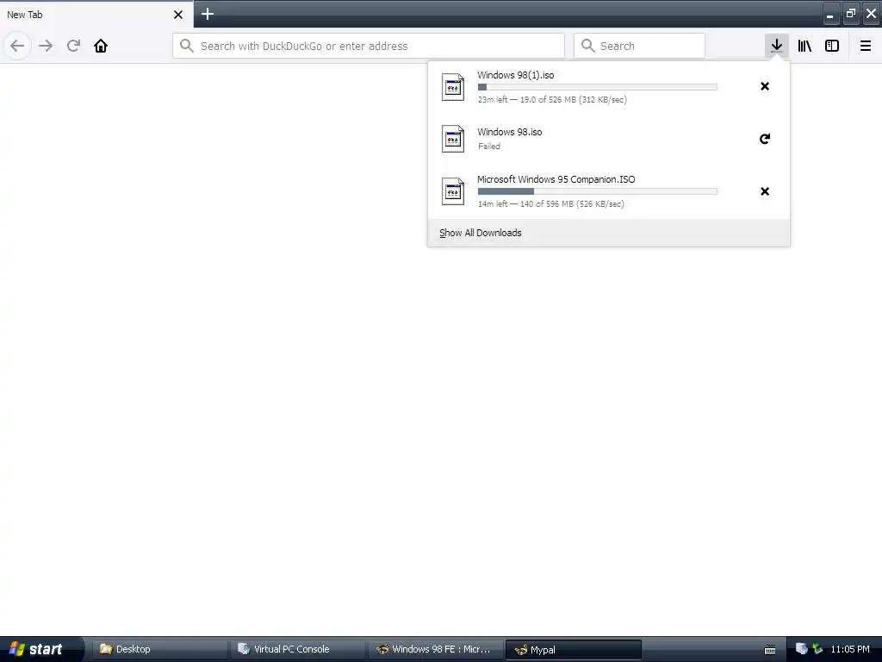Close the New Tab tab
This screenshot has height=662, width=882.
(x=178, y=15)
